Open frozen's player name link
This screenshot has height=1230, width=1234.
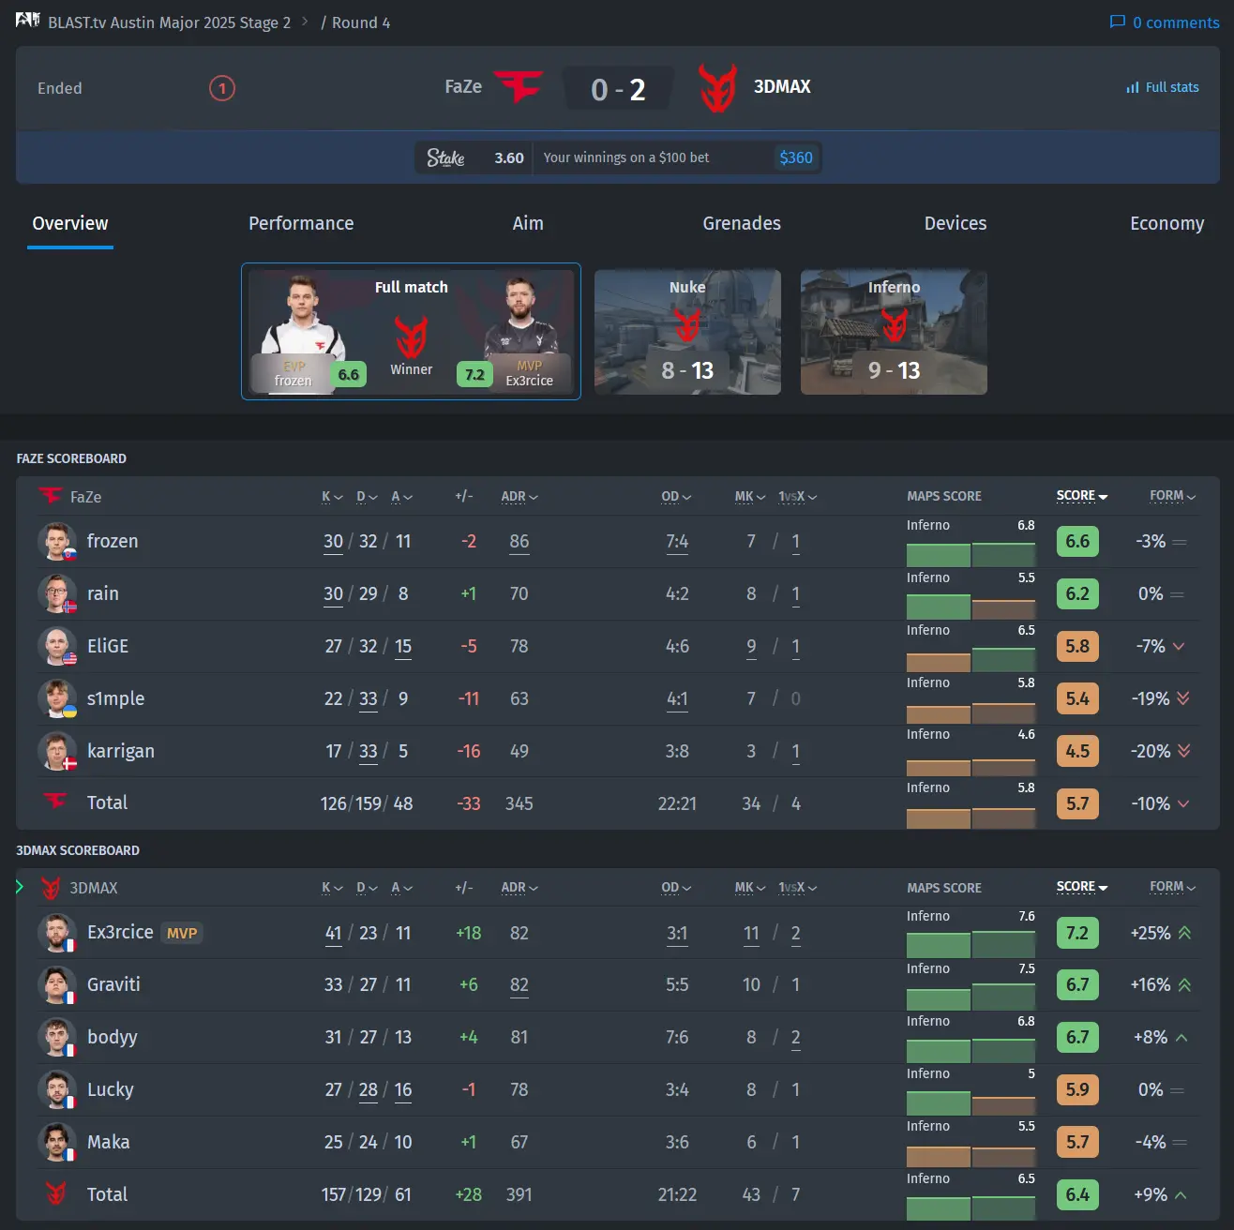coord(113,541)
